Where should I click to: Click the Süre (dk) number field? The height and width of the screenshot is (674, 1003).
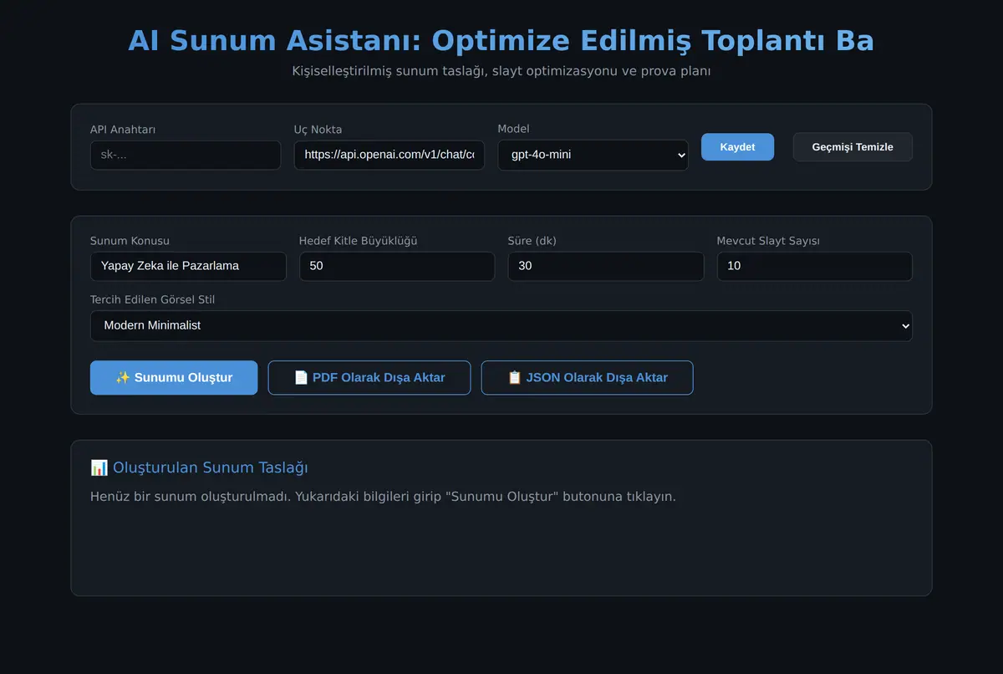(606, 267)
